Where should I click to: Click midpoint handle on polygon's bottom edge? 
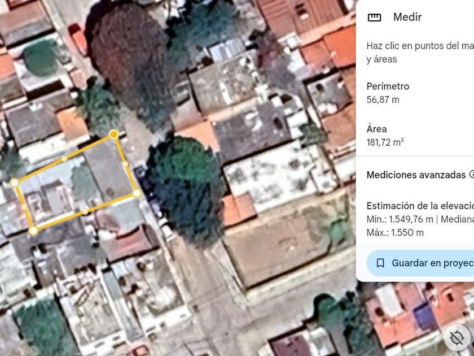click(x=85, y=211)
